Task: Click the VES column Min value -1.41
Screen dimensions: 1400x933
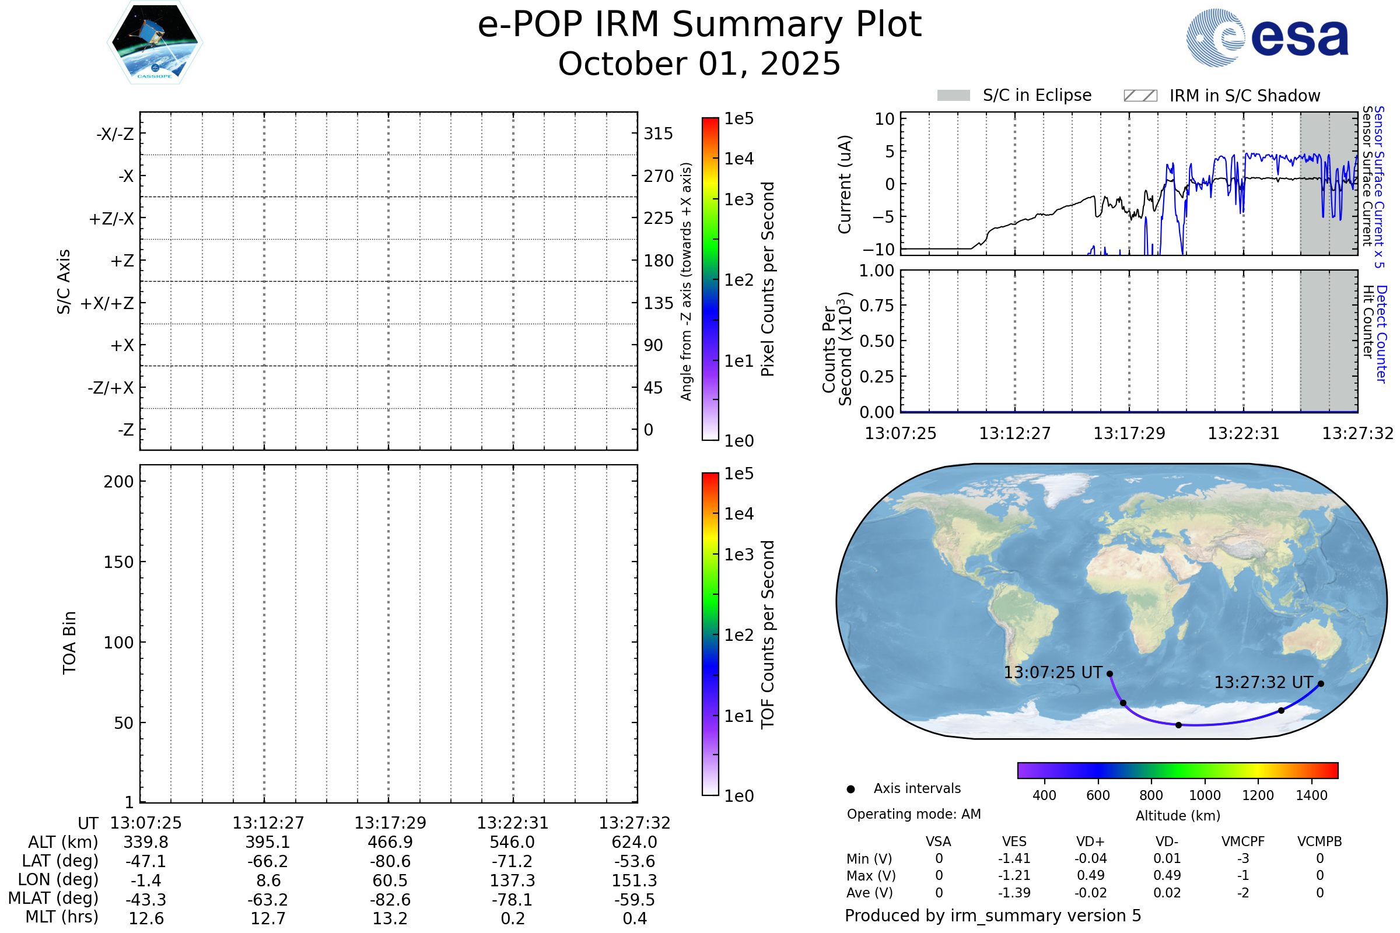Action: (1014, 858)
